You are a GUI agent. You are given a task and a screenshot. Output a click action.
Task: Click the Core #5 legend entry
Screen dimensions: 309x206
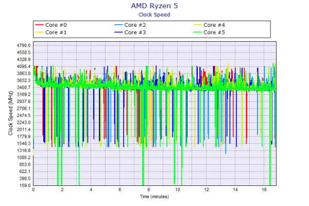[209, 32]
